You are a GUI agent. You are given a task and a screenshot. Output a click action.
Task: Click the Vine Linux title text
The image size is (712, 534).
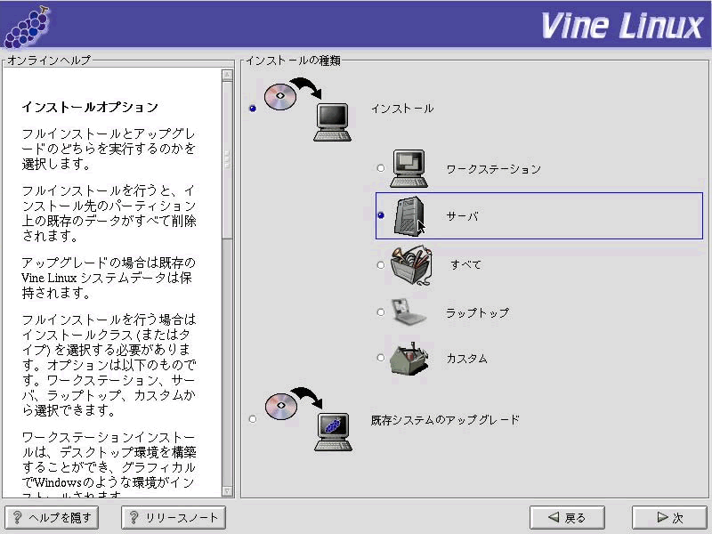click(x=622, y=26)
